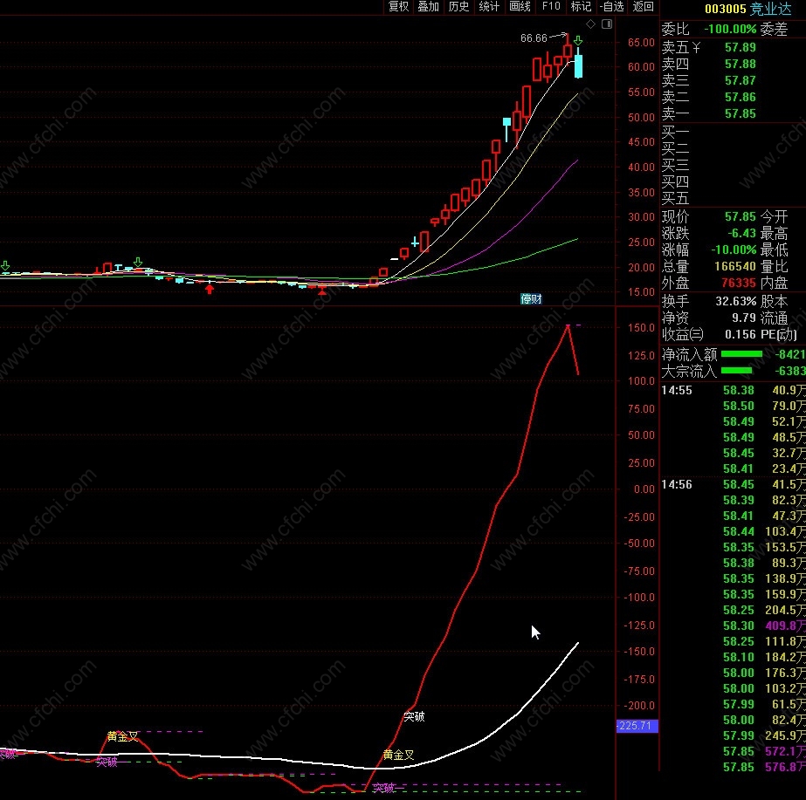
Task: Click the 大宗流入 green bar
Action: click(737, 370)
